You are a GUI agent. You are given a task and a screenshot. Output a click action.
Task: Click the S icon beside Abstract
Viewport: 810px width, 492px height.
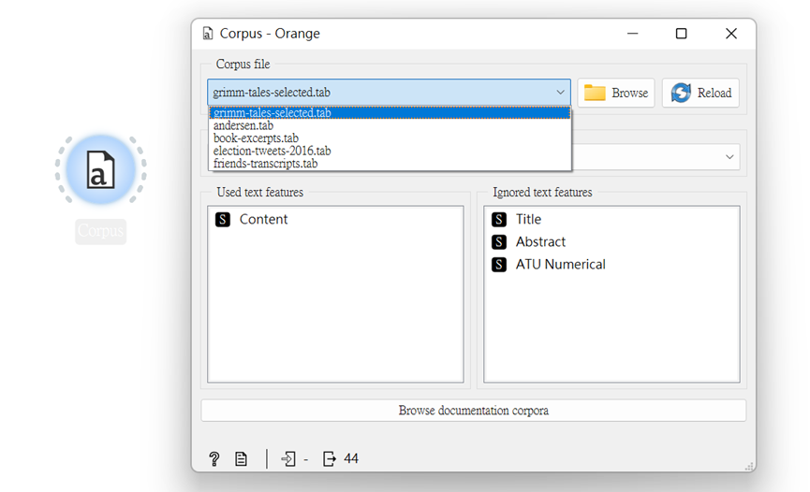coord(499,241)
